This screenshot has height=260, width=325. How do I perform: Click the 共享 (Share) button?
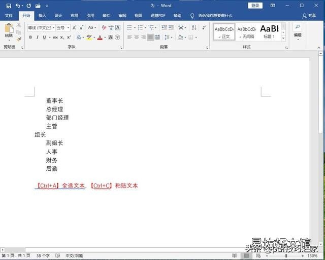click(x=309, y=16)
